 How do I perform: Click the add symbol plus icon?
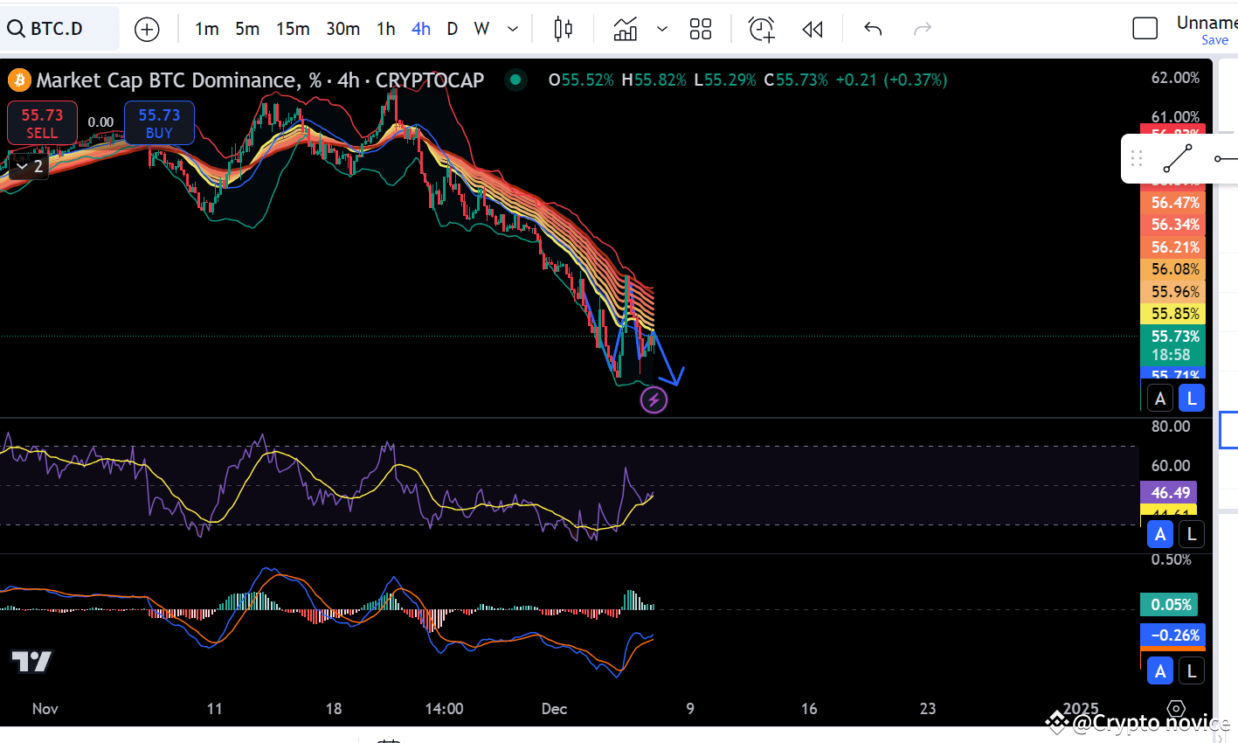click(x=147, y=29)
